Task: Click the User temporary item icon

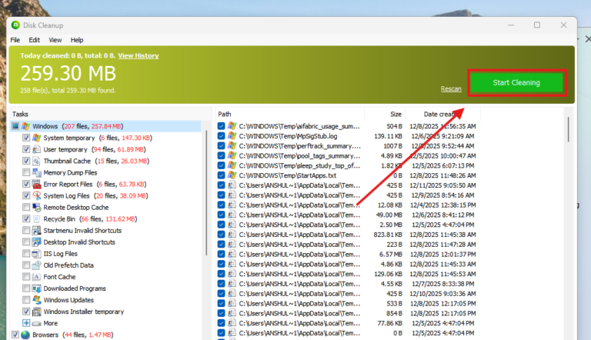Action: (x=37, y=150)
